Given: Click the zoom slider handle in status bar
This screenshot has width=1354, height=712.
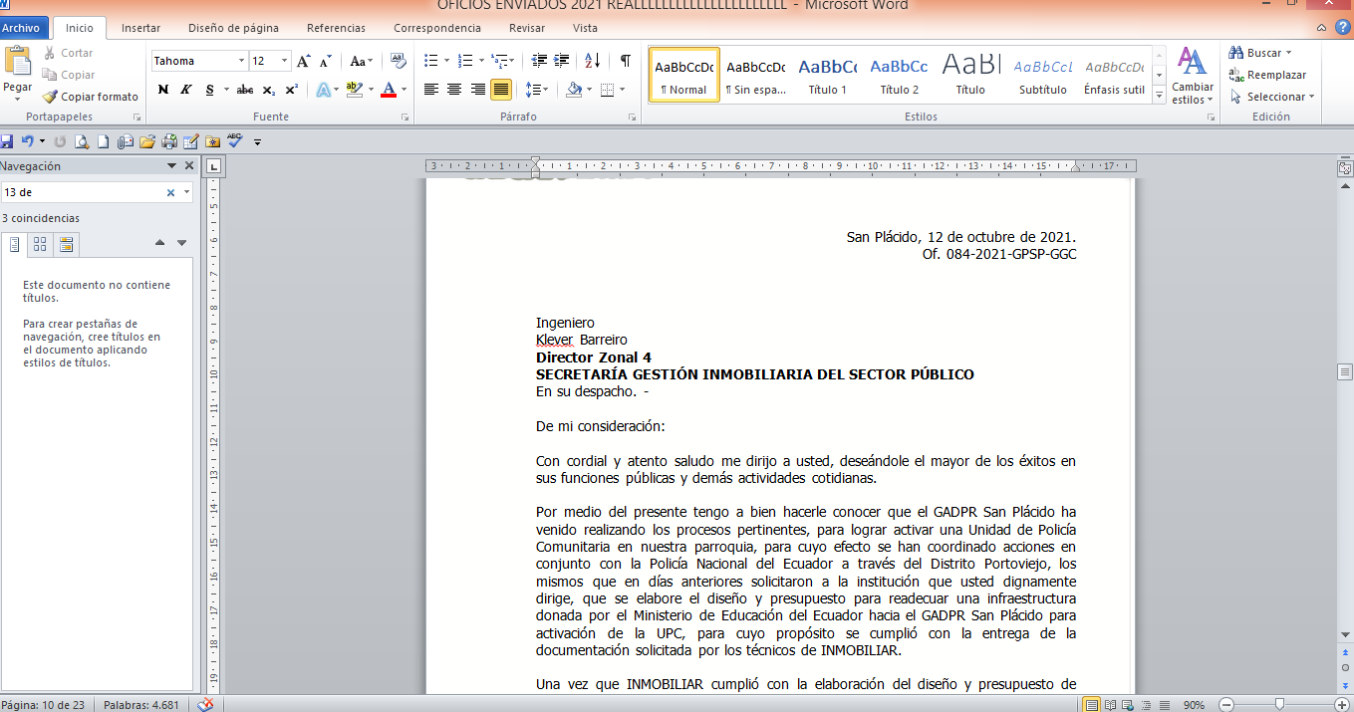Looking at the screenshot, I should (x=1279, y=705).
